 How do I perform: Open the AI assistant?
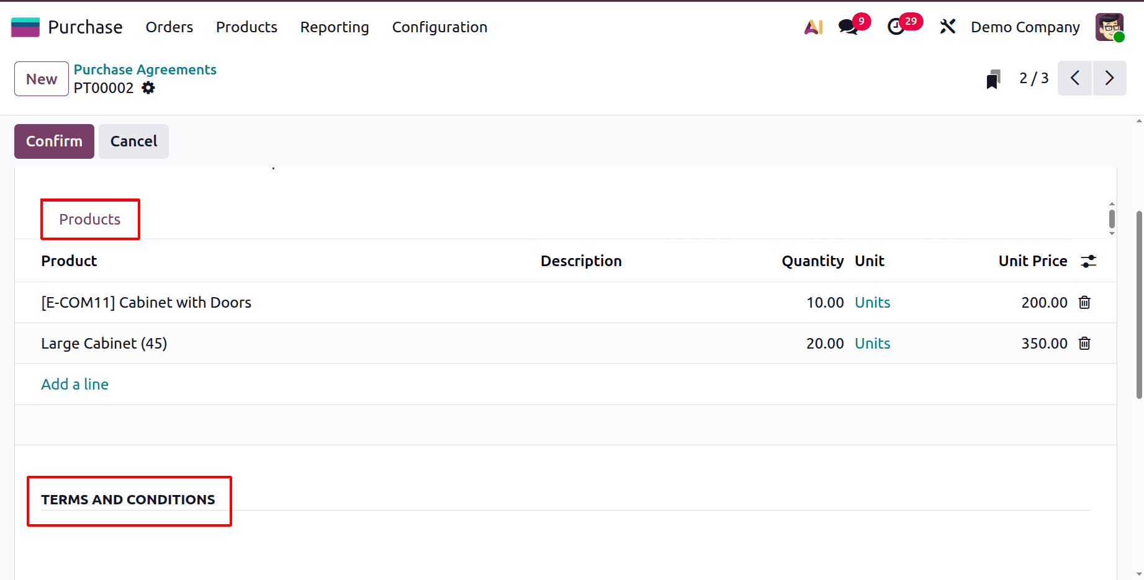(x=813, y=27)
